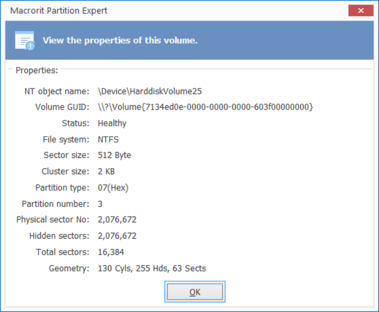Click the Macrorit Partition Expert window title
Screen dimensions: 379x312
pyautogui.click(x=59, y=11)
